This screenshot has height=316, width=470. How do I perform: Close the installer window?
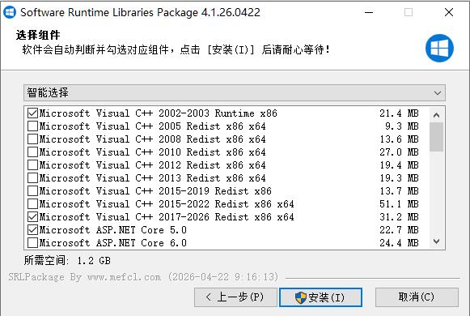pyautogui.click(x=449, y=12)
